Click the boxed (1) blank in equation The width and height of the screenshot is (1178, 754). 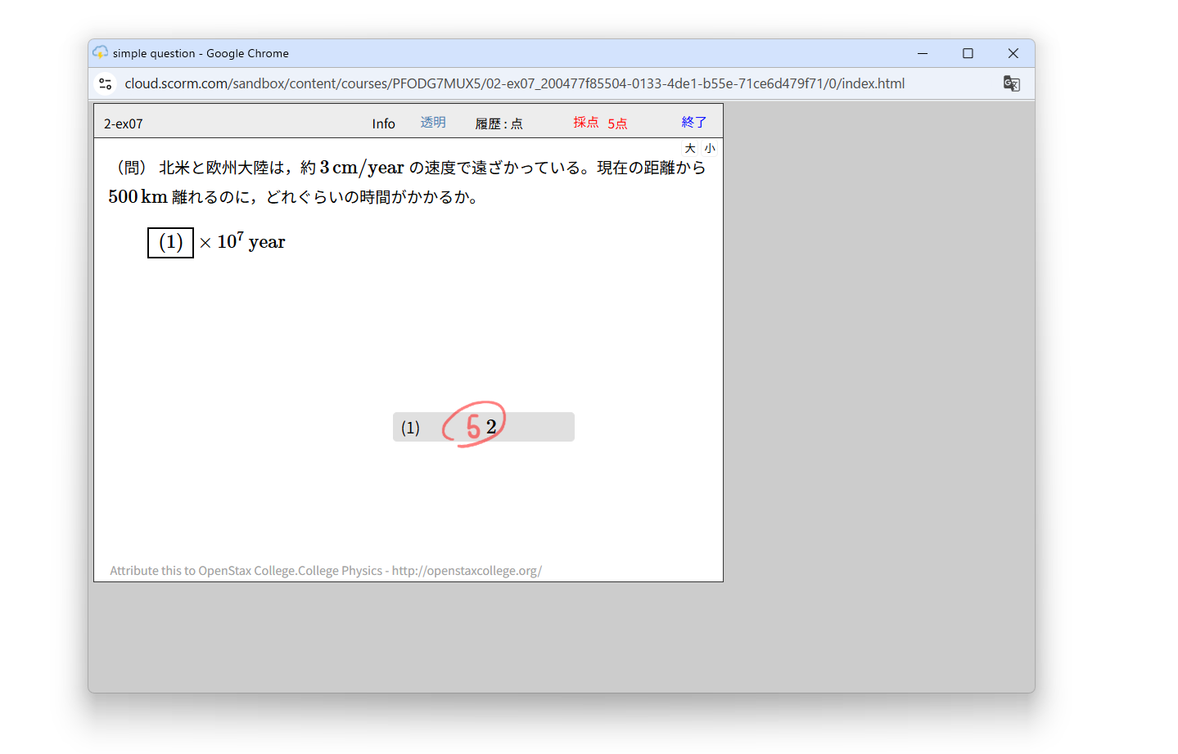[170, 243]
